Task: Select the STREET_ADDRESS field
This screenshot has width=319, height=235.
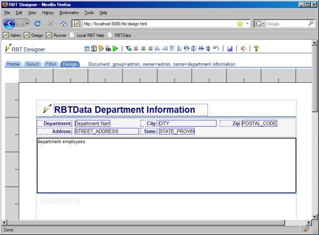Action: coord(107,131)
